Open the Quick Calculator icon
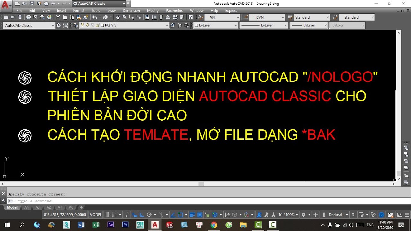 coord(182,17)
